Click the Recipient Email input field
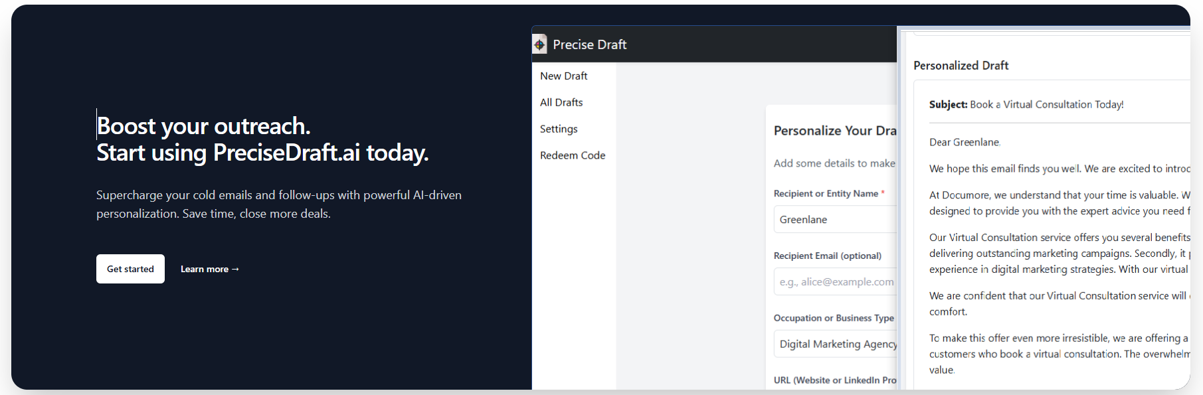This screenshot has width=1203, height=395. point(836,282)
